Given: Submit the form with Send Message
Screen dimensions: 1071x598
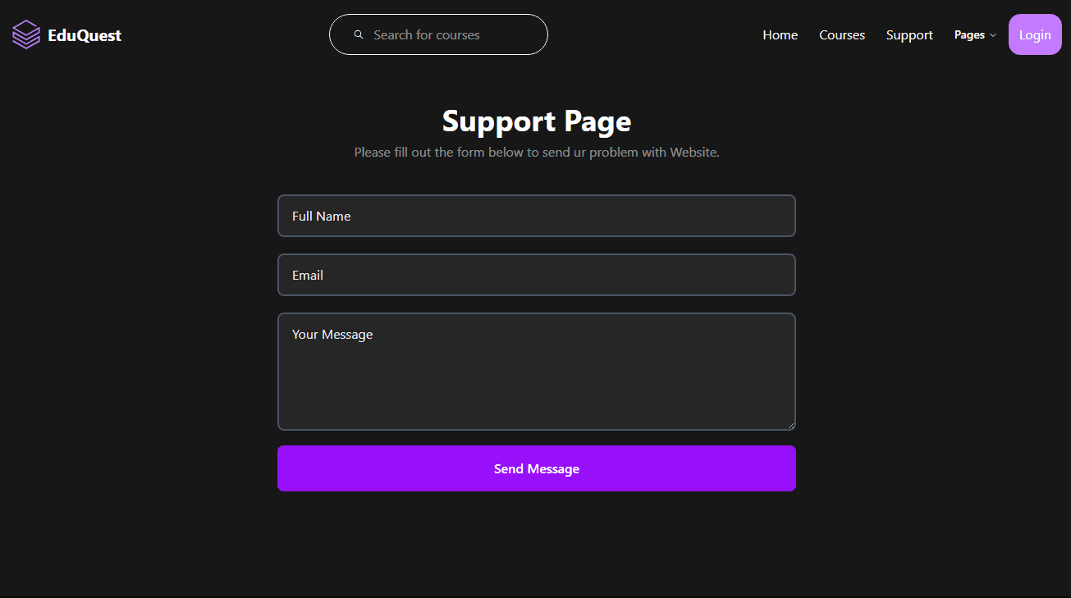Looking at the screenshot, I should 537,468.
